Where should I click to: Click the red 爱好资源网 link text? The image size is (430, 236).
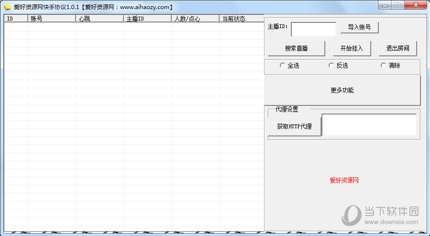click(344, 180)
